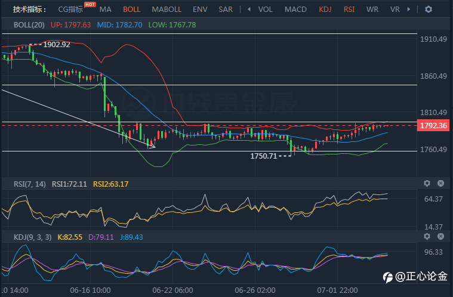Select the MA indicator

click(x=106, y=10)
